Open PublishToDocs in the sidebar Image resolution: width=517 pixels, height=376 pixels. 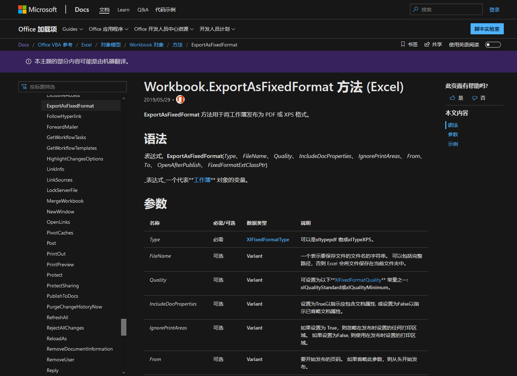62,296
